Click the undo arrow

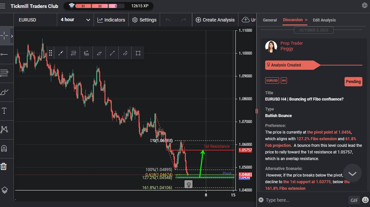pos(168,20)
